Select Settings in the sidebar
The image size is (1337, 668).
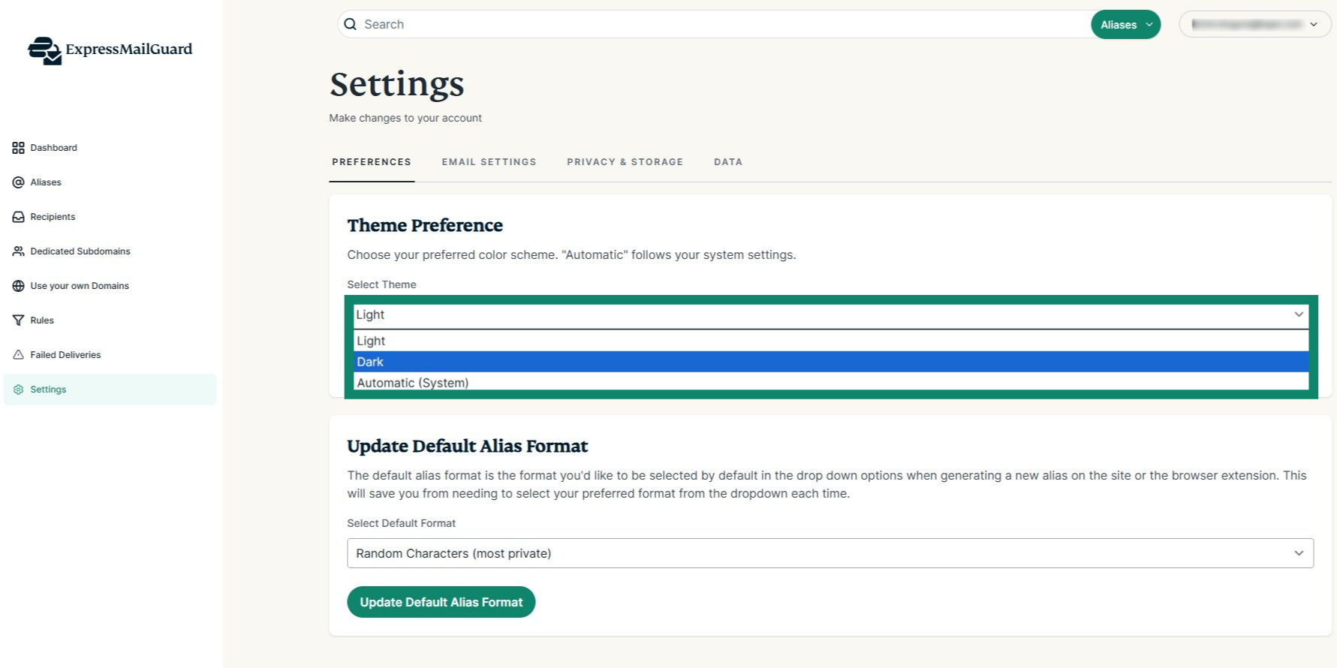[110, 390]
